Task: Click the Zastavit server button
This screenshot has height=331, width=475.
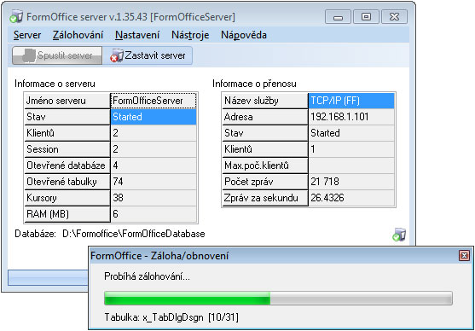Action: (148, 55)
